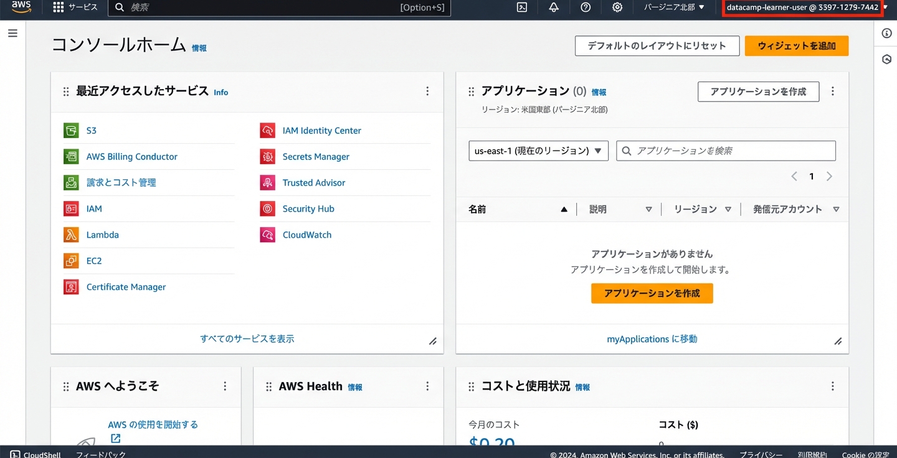Click the Security Hub icon
Screen dimensions: 897x458
coord(267,209)
